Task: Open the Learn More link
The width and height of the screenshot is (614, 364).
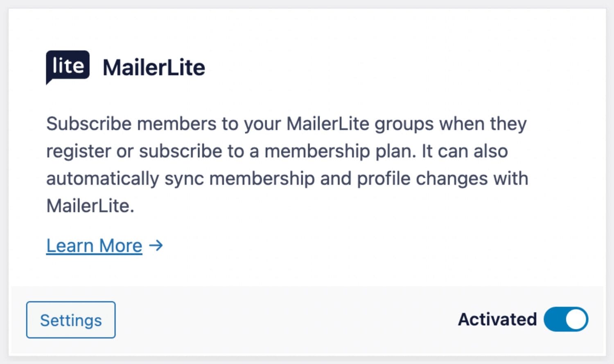Action: click(94, 246)
